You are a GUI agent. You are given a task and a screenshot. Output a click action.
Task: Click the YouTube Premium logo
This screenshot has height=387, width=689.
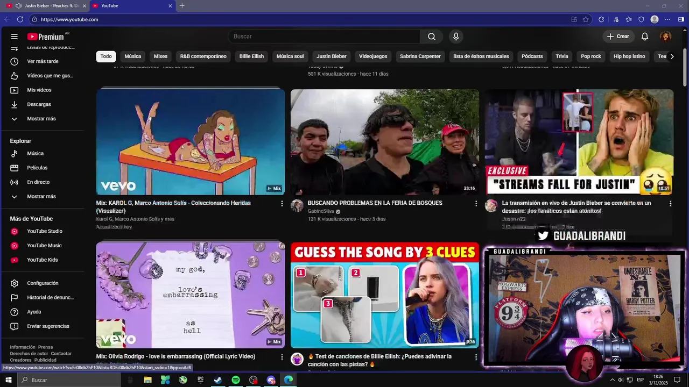(x=47, y=37)
